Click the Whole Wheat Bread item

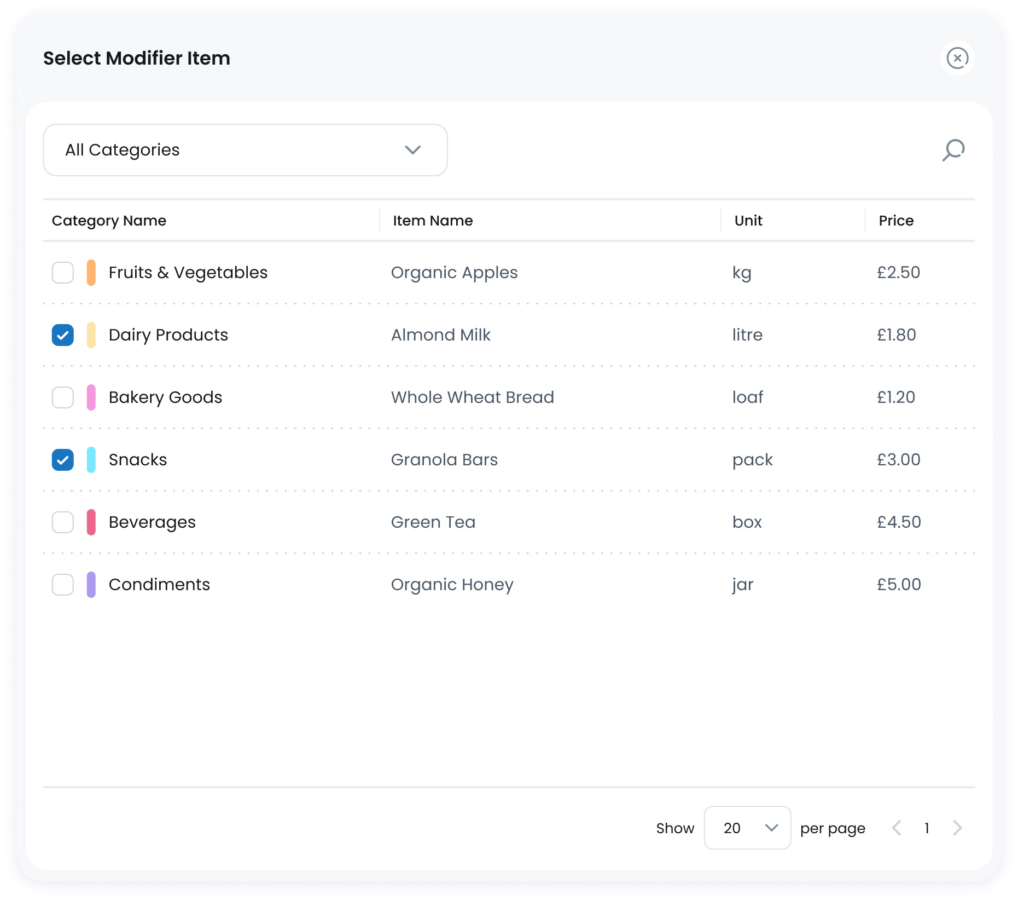(472, 397)
